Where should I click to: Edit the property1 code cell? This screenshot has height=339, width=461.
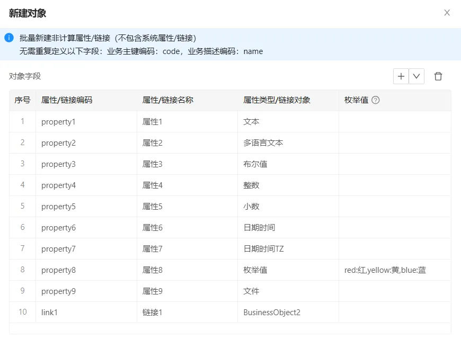[x=88, y=122]
